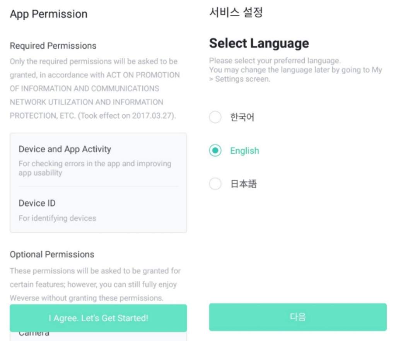Click the For identifying devices description
396x341 pixels.
click(57, 218)
